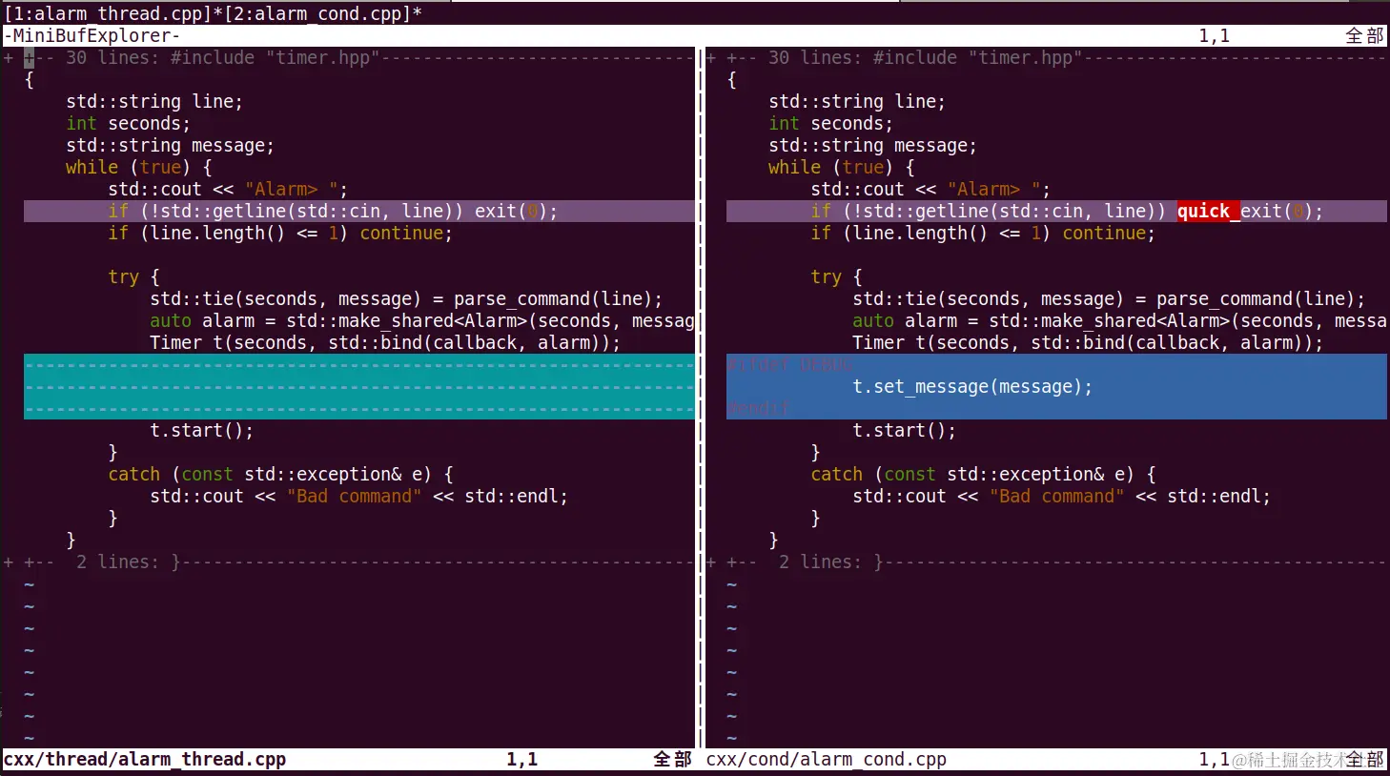Click the "Bad command" line in left pane
Viewport: 1390px width, 776px height.
coord(358,496)
